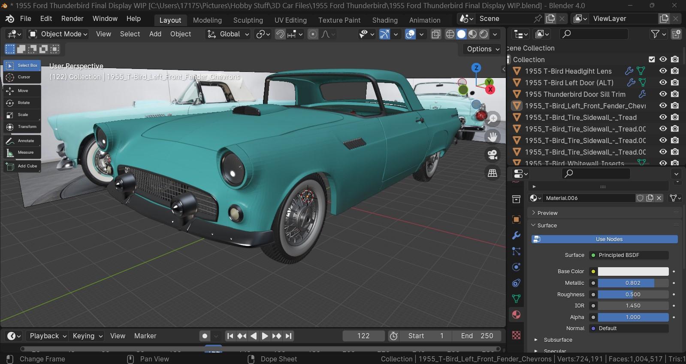Image resolution: width=686 pixels, height=364 pixels.
Task: Switch to solid viewport shading
Action: click(461, 34)
